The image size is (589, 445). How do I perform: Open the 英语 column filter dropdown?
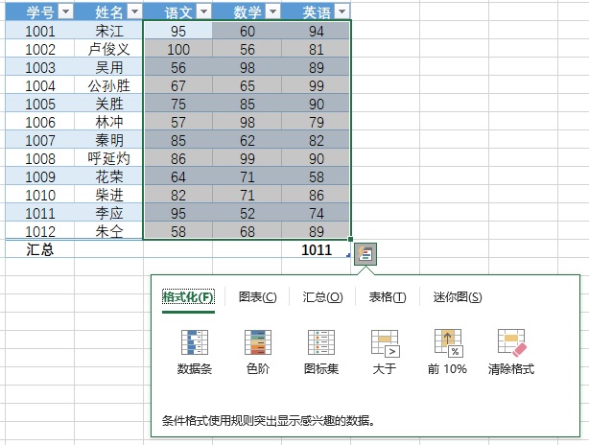(342, 12)
